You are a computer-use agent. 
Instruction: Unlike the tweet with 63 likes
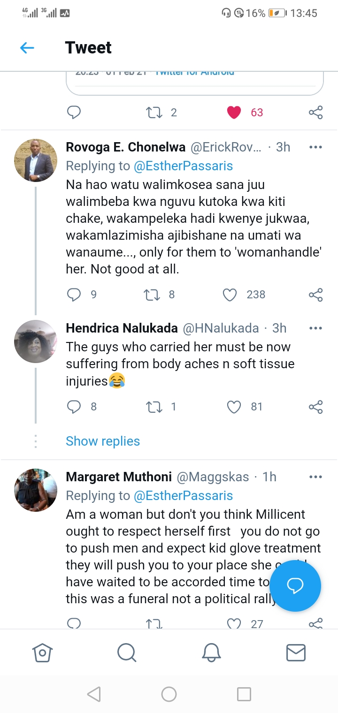pos(234,113)
